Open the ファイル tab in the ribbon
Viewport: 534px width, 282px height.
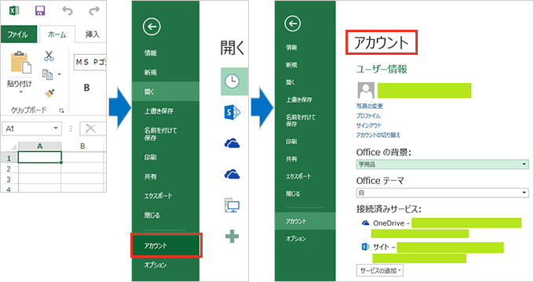pyautogui.click(x=18, y=34)
